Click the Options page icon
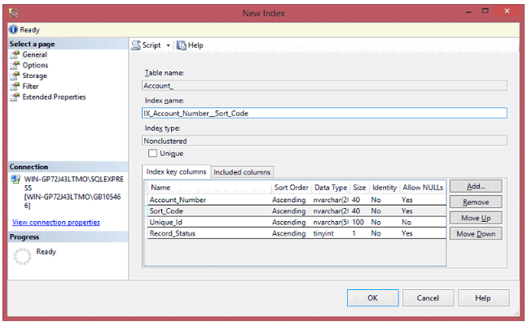The width and height of the screenshot is (527, 325). click(x=15, y=65)
